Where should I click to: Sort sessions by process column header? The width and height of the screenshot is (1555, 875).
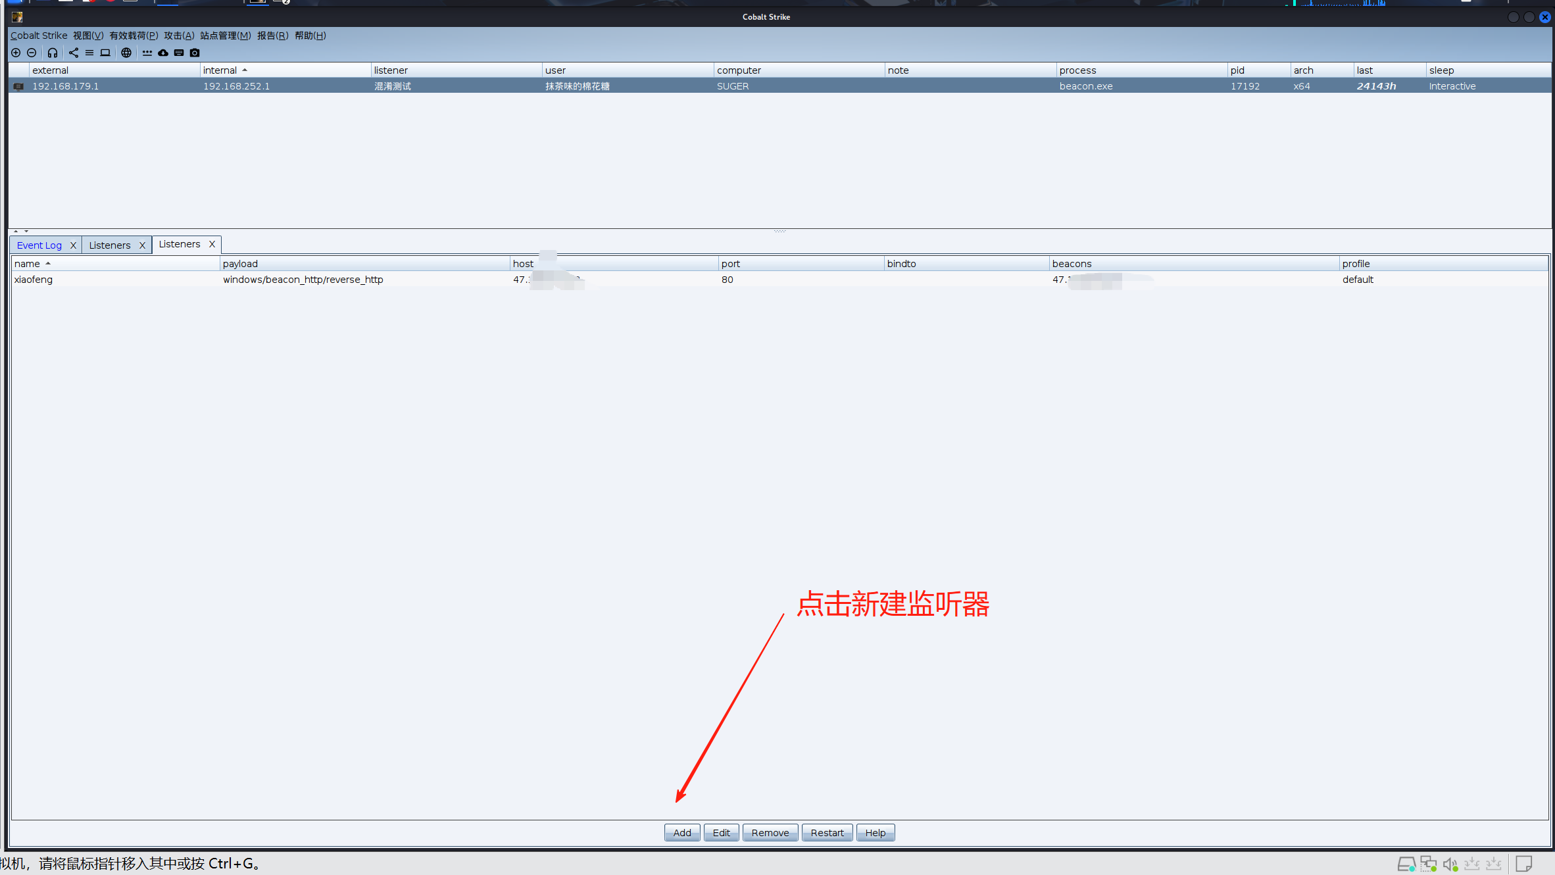click(x=1142, y=70)
